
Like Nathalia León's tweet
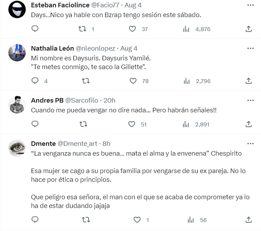[x=132, y=81]
